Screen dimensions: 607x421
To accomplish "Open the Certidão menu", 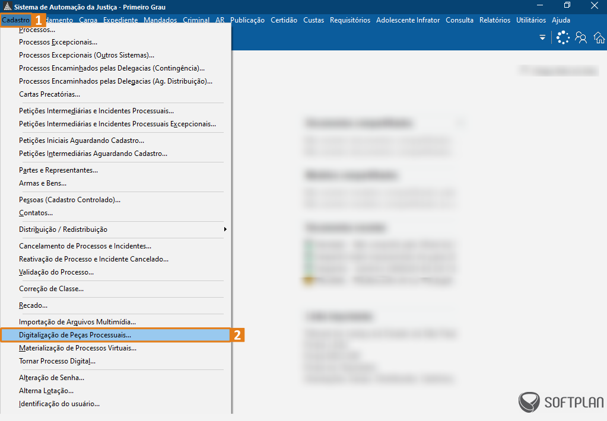I will (284, 20).
